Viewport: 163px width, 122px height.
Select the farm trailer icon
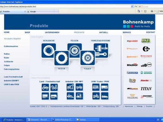tap(45, 96)
